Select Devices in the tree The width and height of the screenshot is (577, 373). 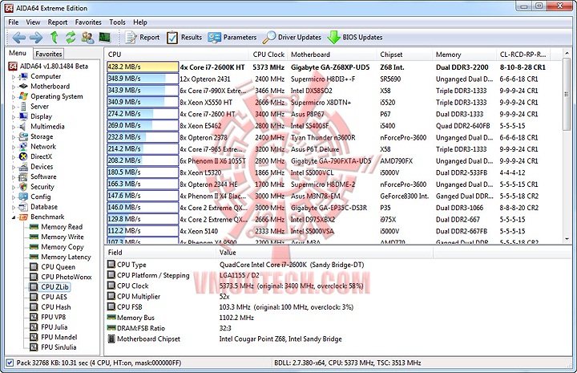coord(42,166)
